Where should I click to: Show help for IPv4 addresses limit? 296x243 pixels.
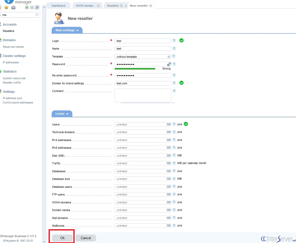[174, 140]
